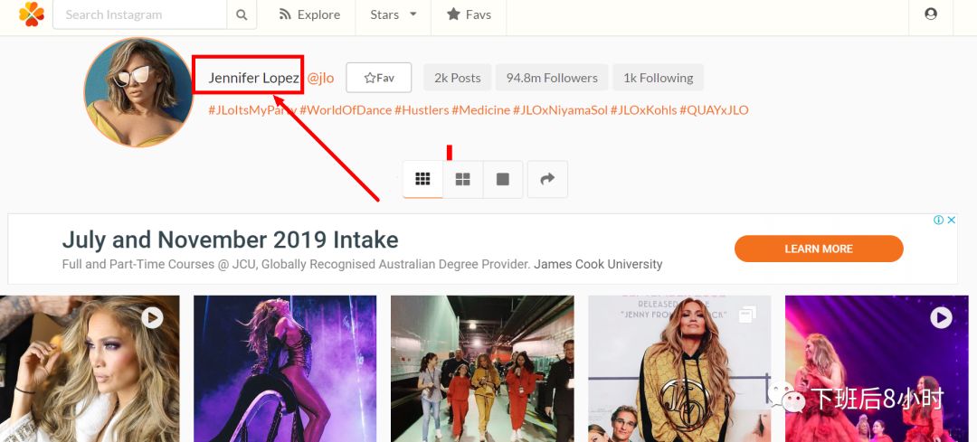Click the search magnifier button
977x442 pixels.
click(x=242, y=14)
